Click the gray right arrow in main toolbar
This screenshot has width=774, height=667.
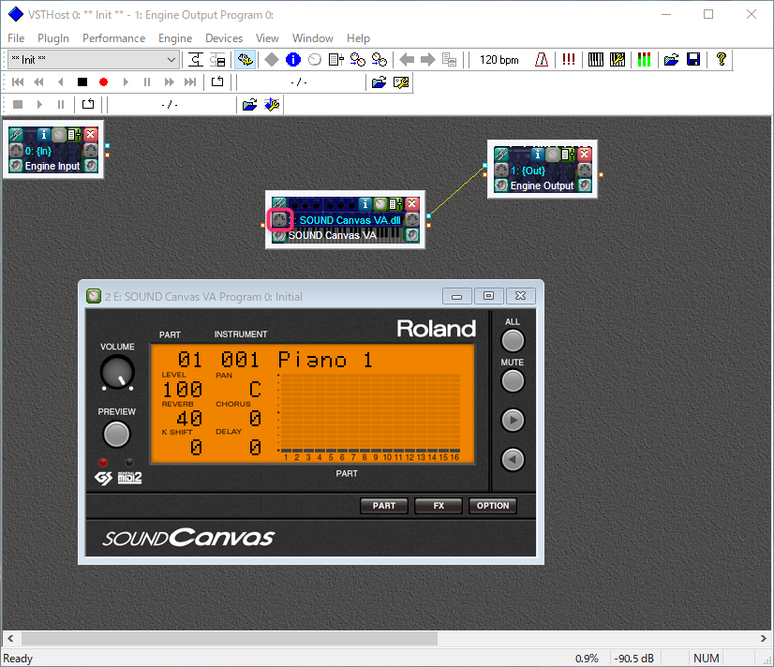click(428, 60)
